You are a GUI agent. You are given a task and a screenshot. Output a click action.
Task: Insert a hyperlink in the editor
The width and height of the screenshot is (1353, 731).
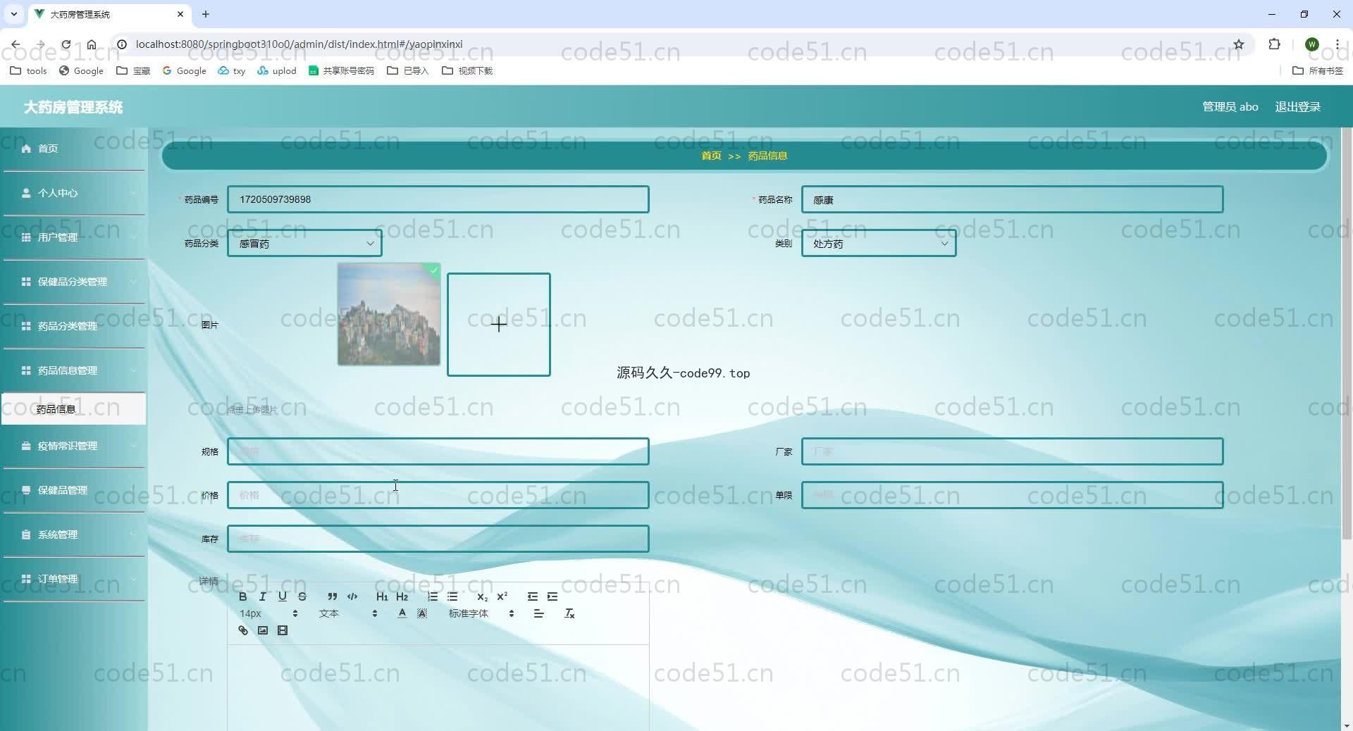(243, 630)
